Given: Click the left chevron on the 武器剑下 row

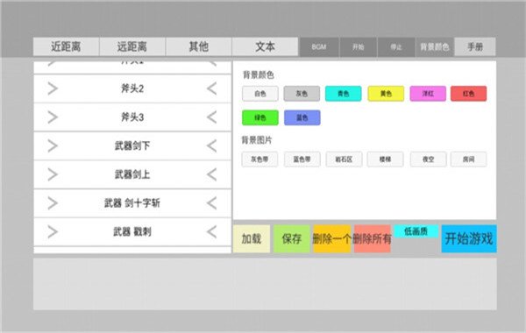Looking at the screenshot, I should point(212,145).
